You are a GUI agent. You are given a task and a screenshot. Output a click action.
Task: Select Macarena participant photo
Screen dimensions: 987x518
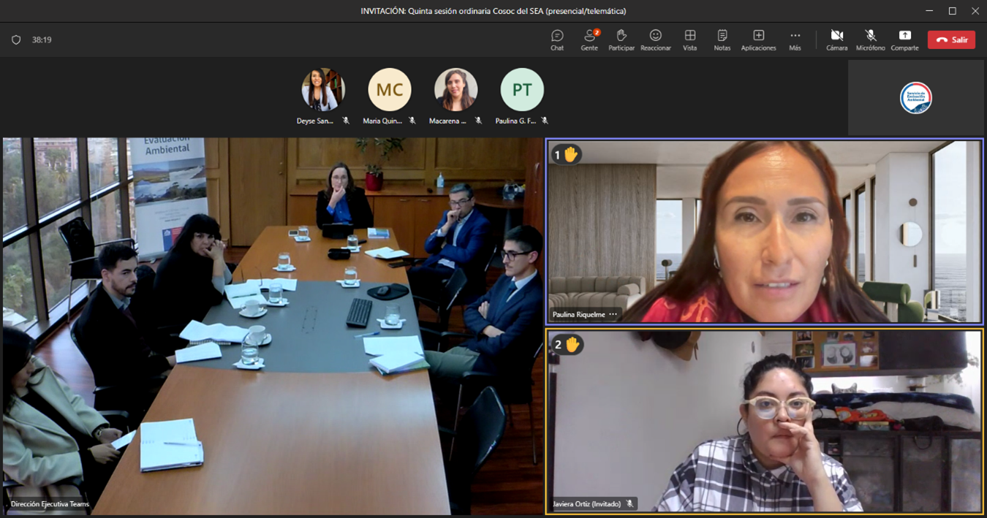(455, 90)
